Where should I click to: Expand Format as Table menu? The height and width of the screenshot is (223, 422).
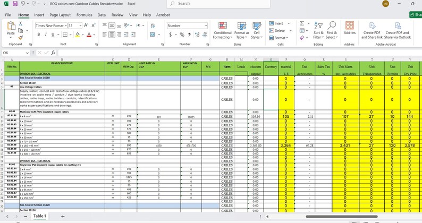click(x=241, y=31)
